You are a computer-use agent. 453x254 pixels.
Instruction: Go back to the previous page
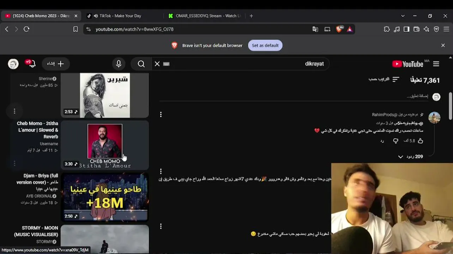tap(7, 29)
